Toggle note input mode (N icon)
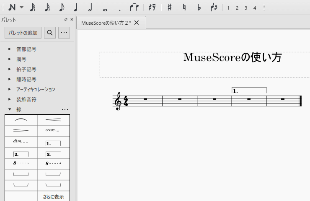The height and width of the screenshot is (201, 310). (12, 8)
